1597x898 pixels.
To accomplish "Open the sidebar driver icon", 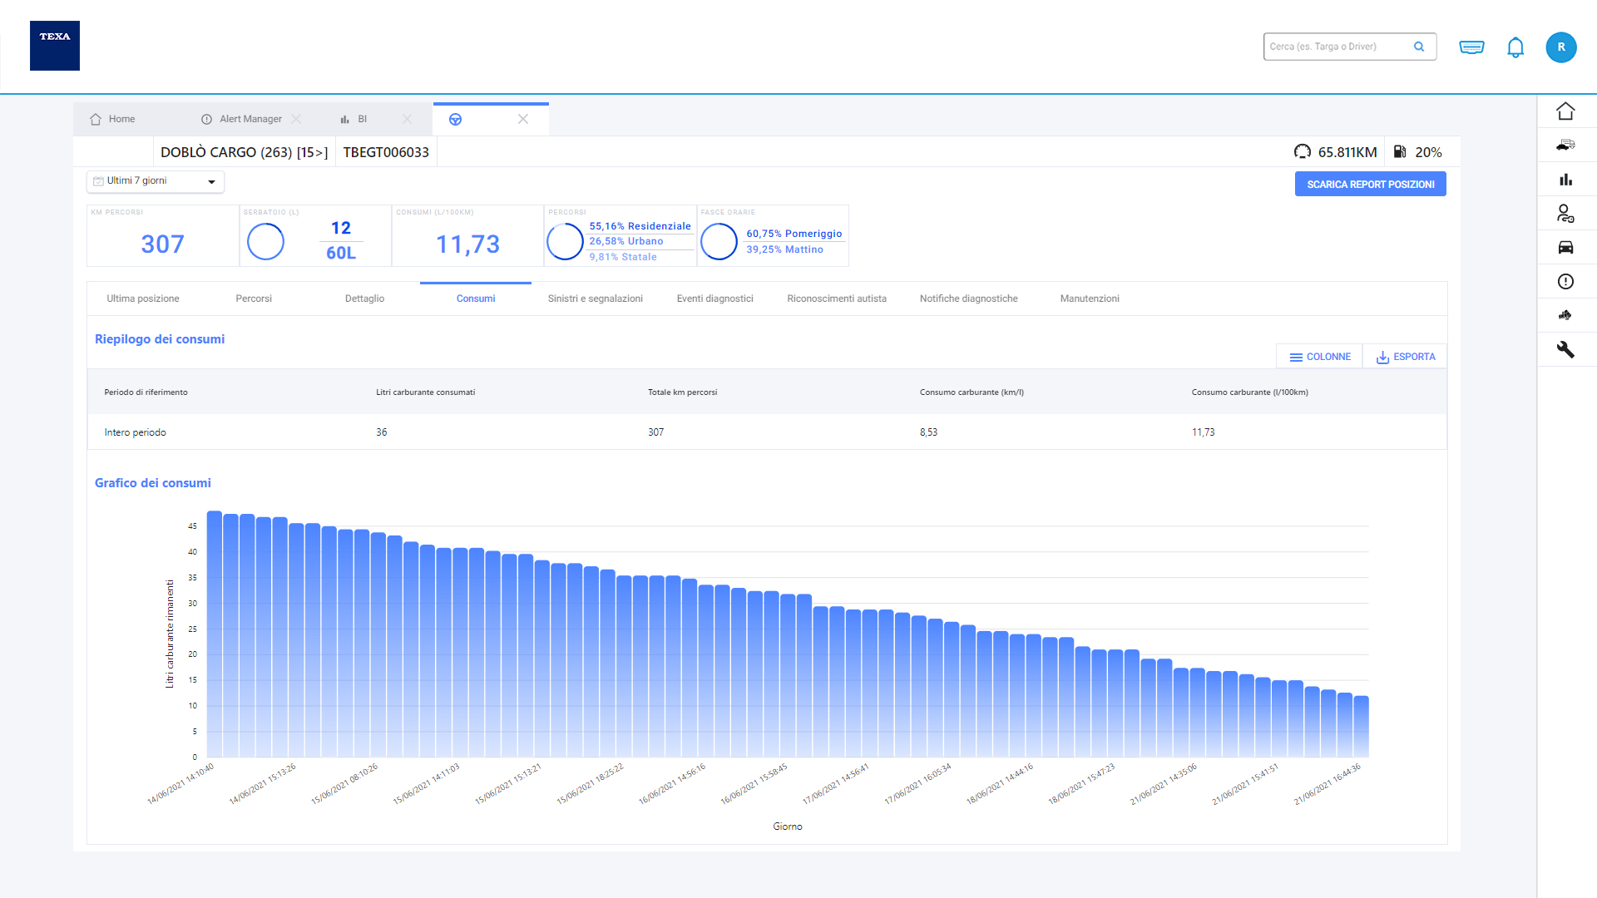I will pos(1565,214).
